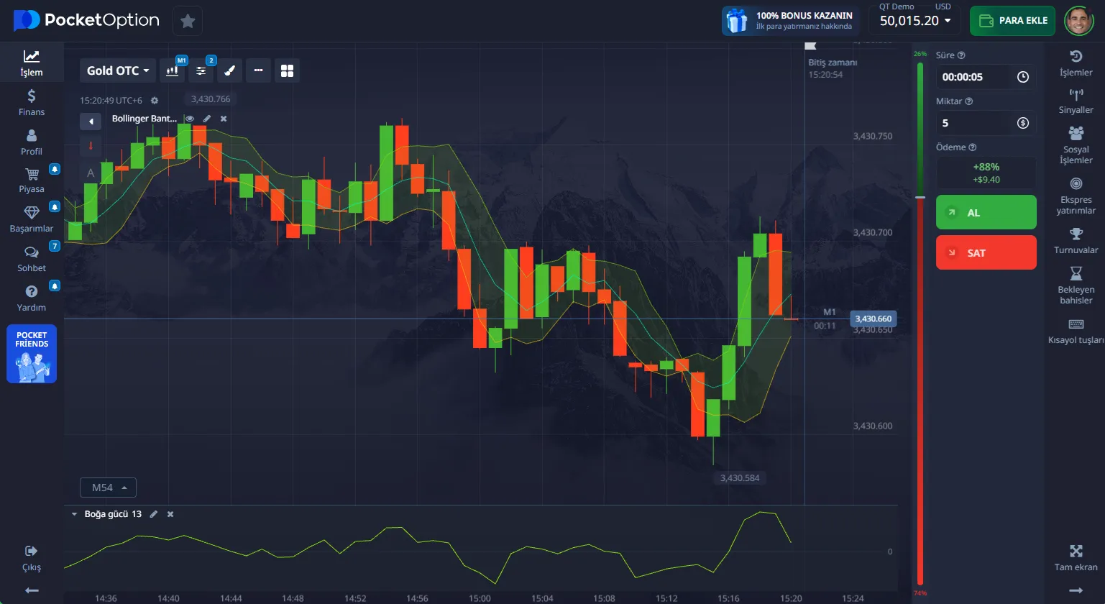The height and width of the screenshot is (604, 1105).
Task: Open the Sohbet chat section
Action: point(32,258)
